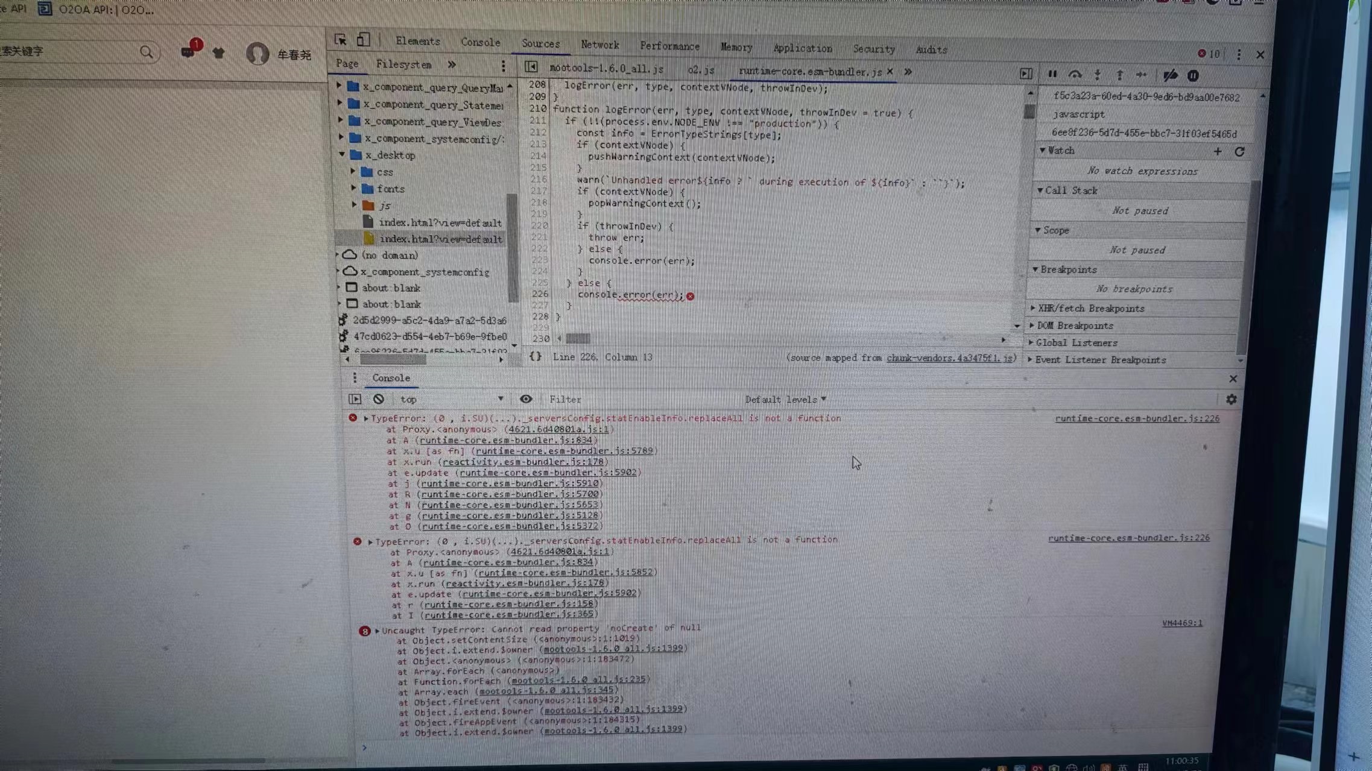Open the chunk-vendors source mapped link

tap(949, 358)
